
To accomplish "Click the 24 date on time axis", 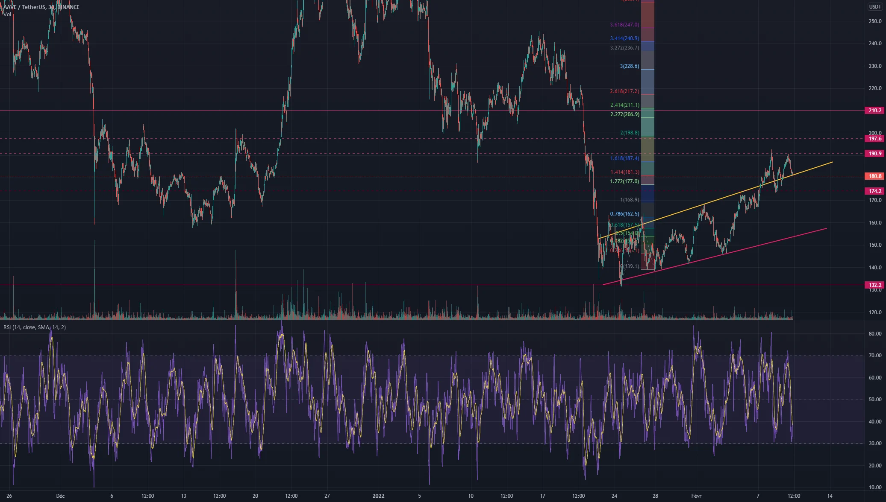I will (x=614, y=496).
